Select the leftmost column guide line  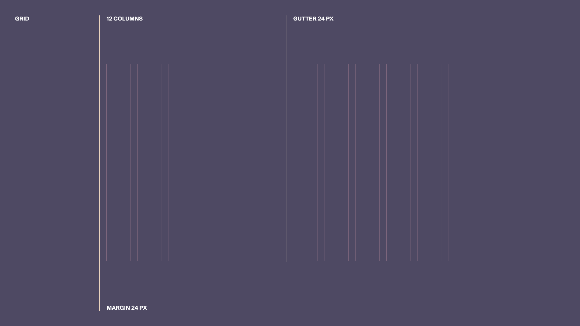click(x=107, y=163)
